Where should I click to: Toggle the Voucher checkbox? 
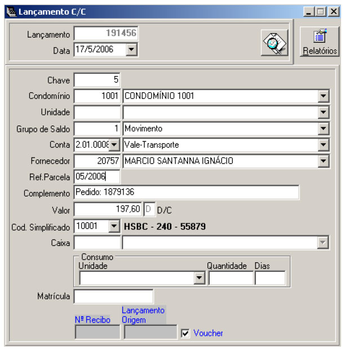(x=185, y=333)
